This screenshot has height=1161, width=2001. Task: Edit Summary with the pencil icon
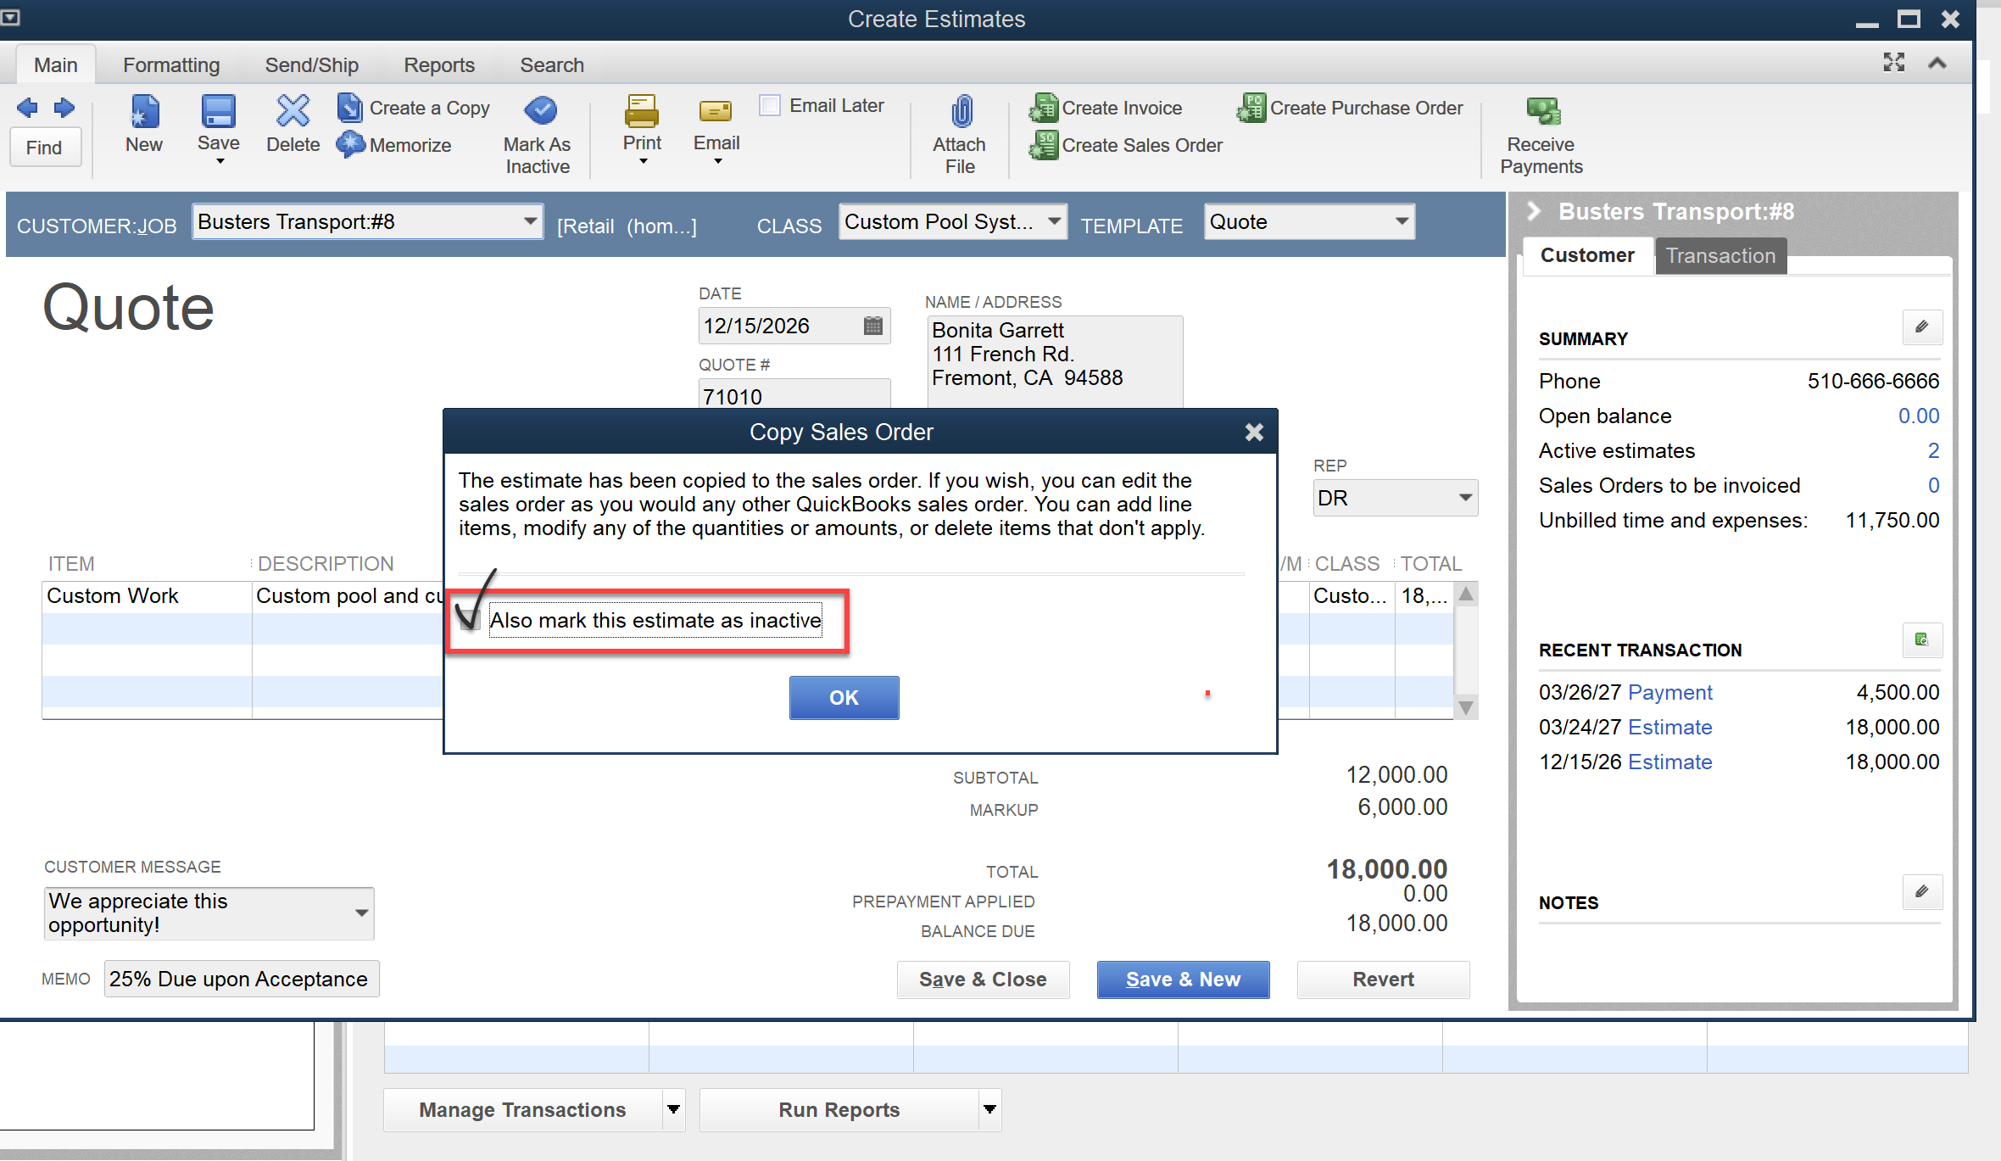(1921, 327)
